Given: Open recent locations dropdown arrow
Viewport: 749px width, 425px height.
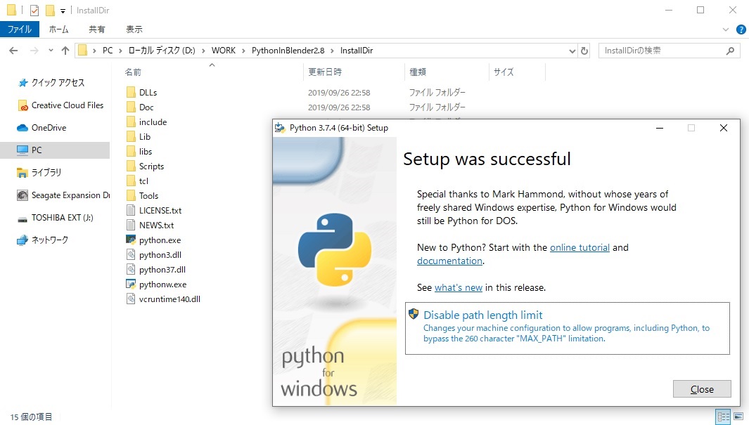Looking at the screenshot, I should pyautogui.click(x=51, y=51).
